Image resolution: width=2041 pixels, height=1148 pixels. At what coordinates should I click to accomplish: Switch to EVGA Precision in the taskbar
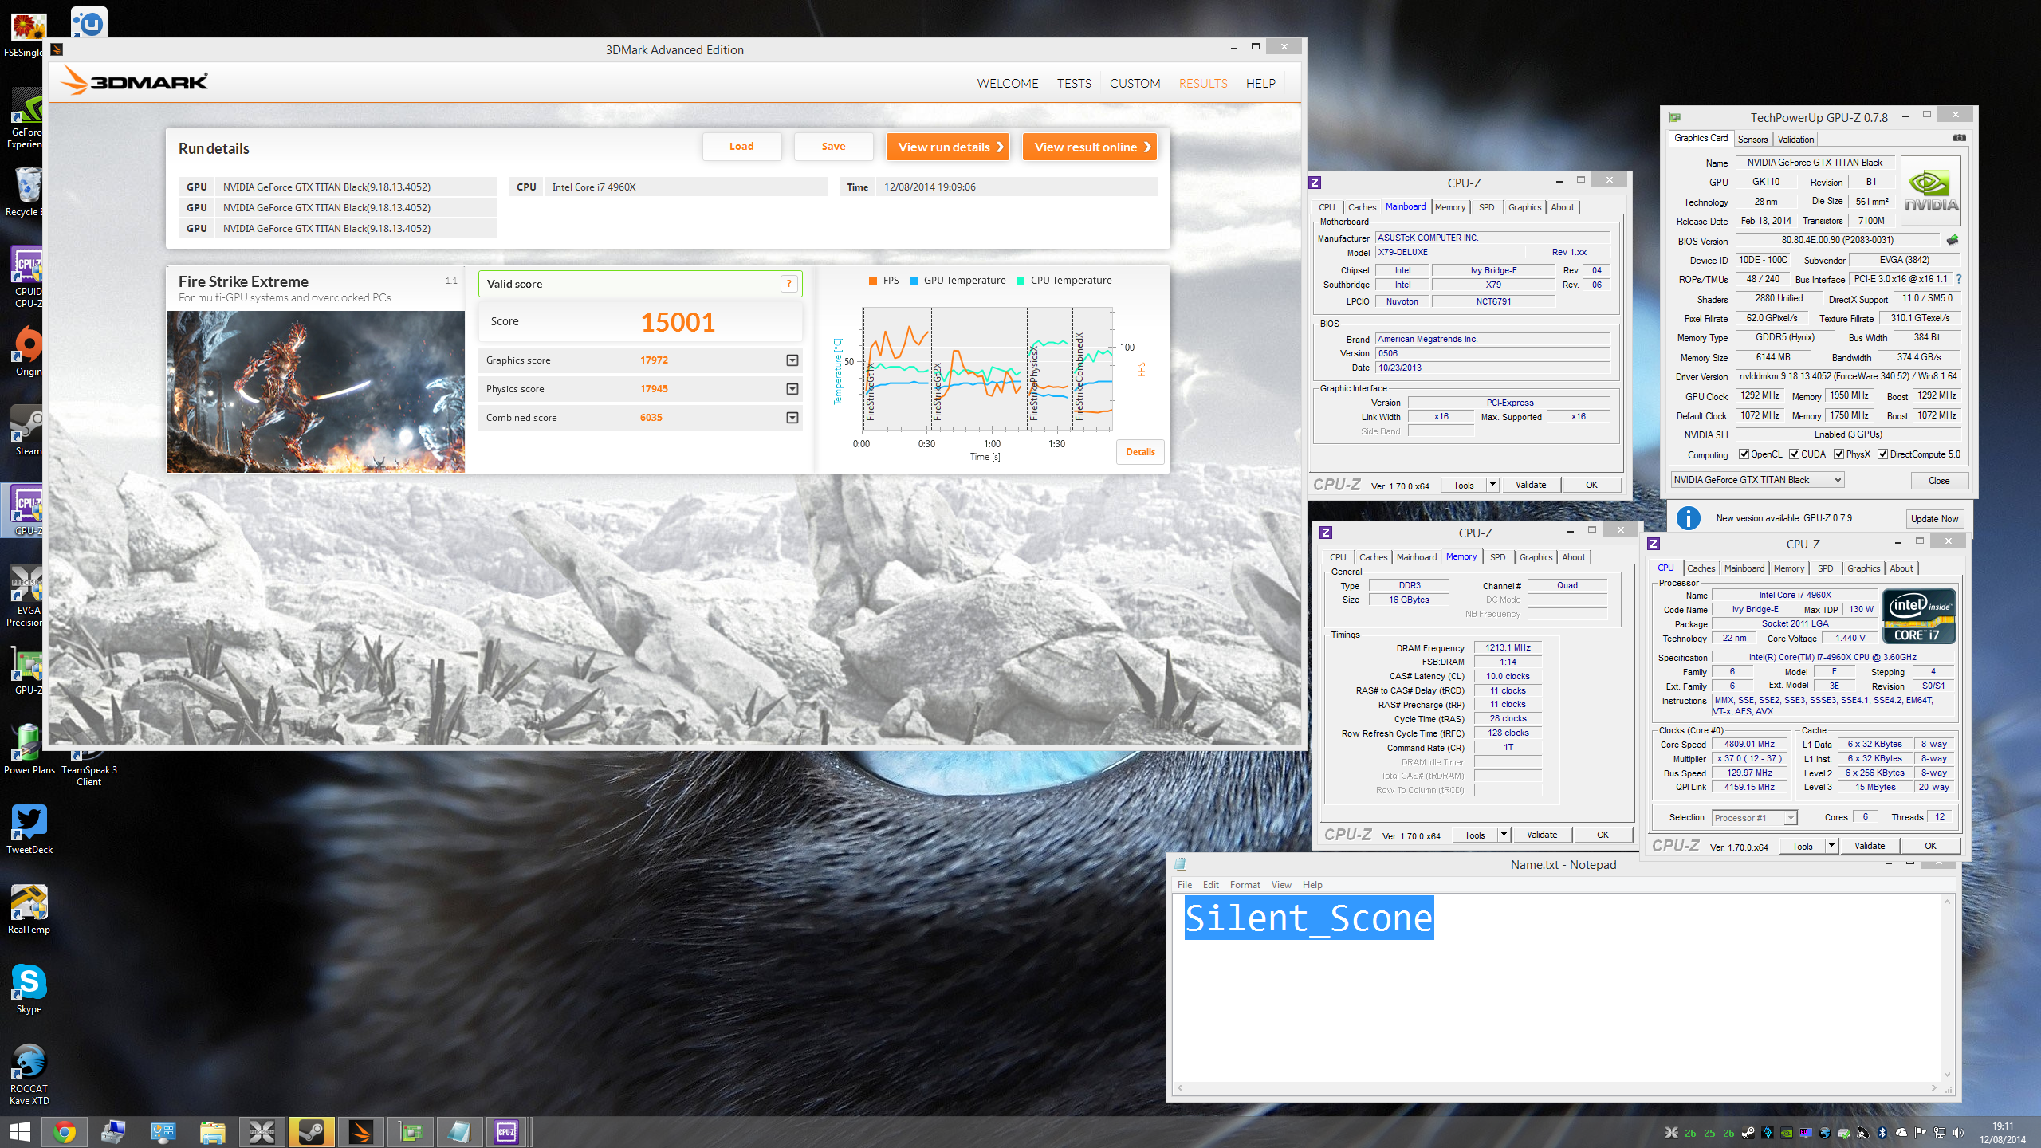pos(262,1132)
